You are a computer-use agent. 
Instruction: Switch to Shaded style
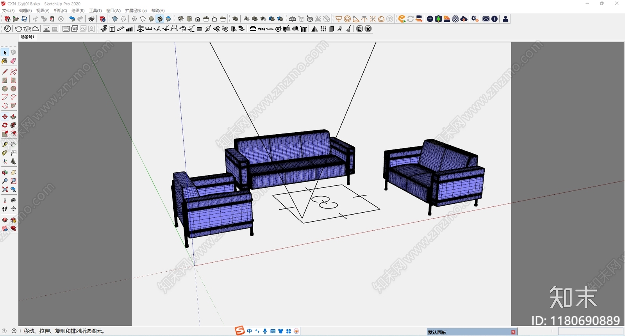[152, 19]
